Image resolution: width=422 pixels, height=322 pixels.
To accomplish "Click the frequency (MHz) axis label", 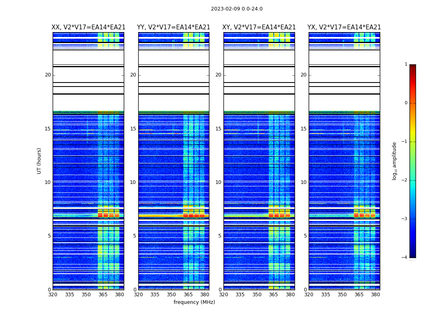I will 194,302.
